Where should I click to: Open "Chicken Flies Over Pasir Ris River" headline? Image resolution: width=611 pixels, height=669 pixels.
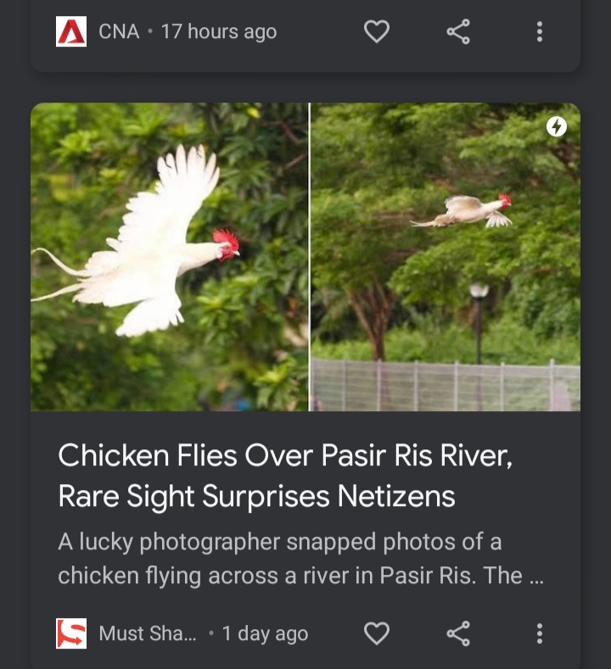coord(284,476)
